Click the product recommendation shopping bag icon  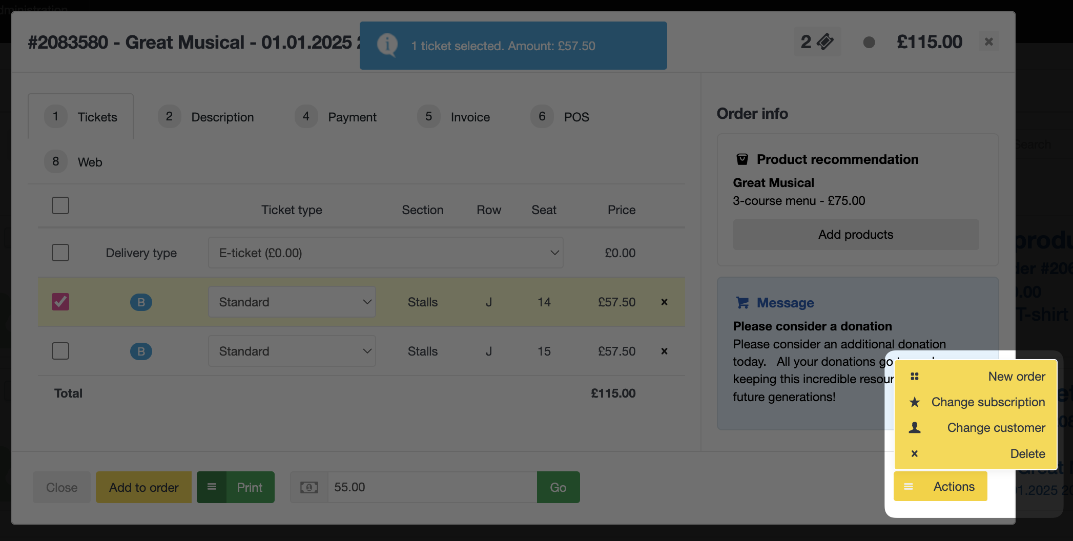(x=742, y=159)
